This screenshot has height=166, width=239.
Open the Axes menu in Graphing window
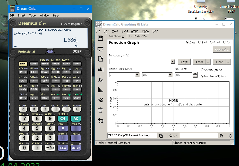point(125,31)
